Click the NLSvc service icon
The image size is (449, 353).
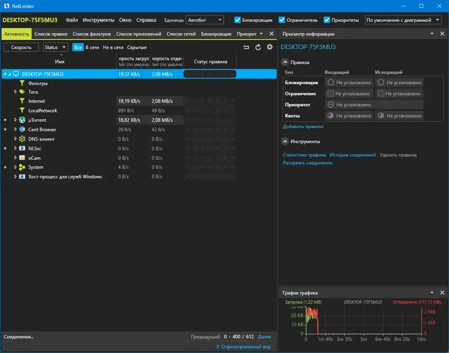tap(22, 148)
